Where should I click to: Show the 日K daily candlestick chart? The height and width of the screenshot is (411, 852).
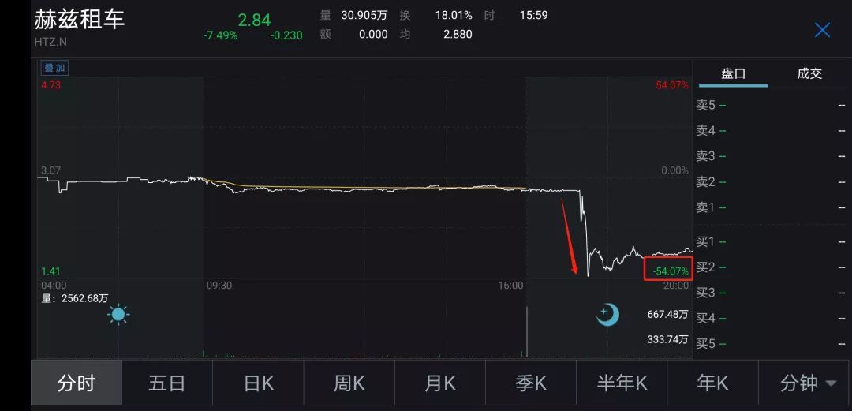[x=258, y=383]
